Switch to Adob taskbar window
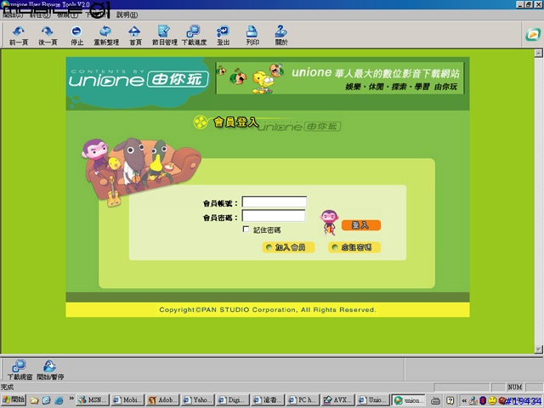 pyautogui.click(x=162, y=400)
